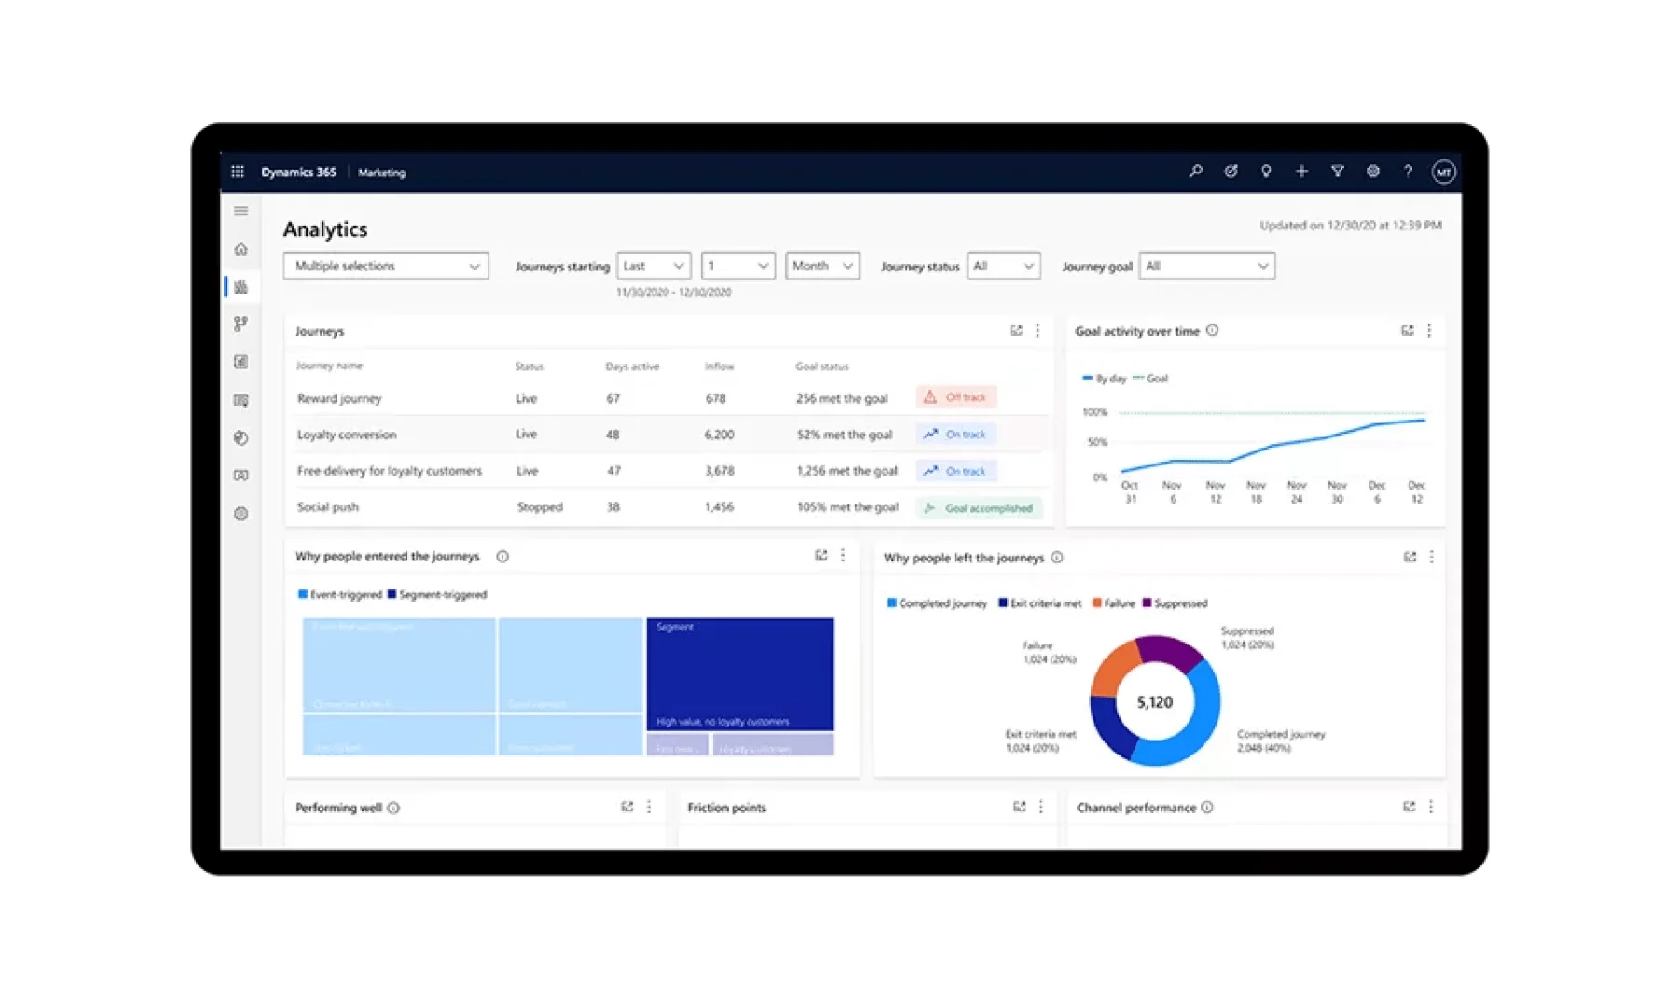Open the Journeys starting Month dropdown

(821, 266)
